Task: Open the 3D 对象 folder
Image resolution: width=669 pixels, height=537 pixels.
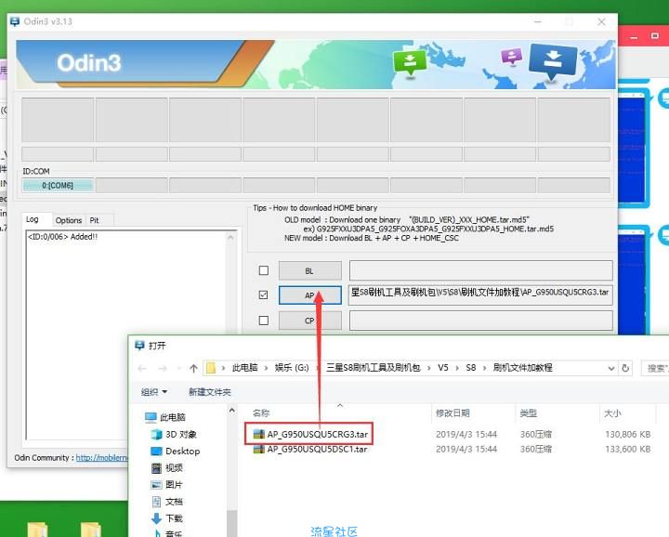Action: coord(174,434)
